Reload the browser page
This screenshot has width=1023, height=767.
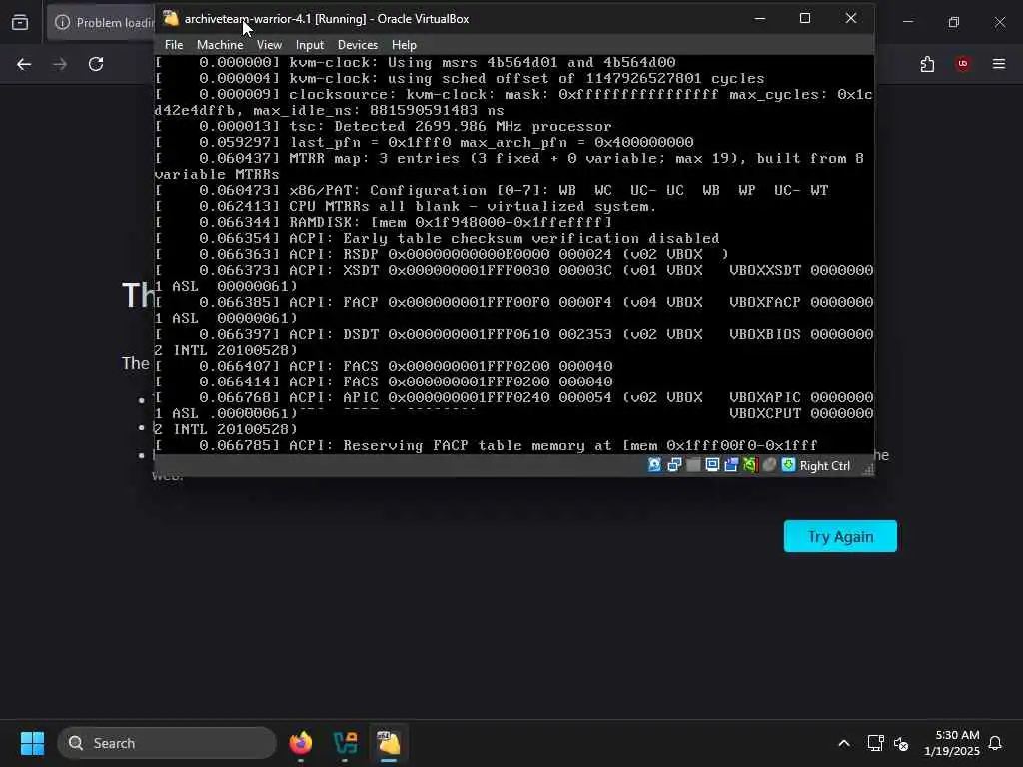tap(96, 64)
